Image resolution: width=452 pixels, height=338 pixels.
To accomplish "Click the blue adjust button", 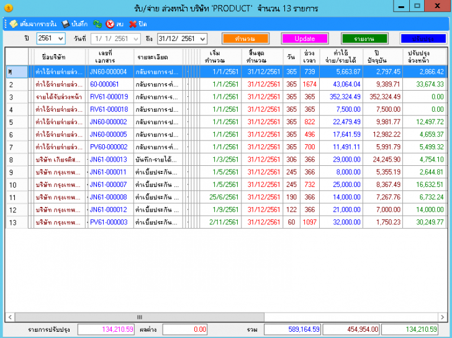I will 423,39.
